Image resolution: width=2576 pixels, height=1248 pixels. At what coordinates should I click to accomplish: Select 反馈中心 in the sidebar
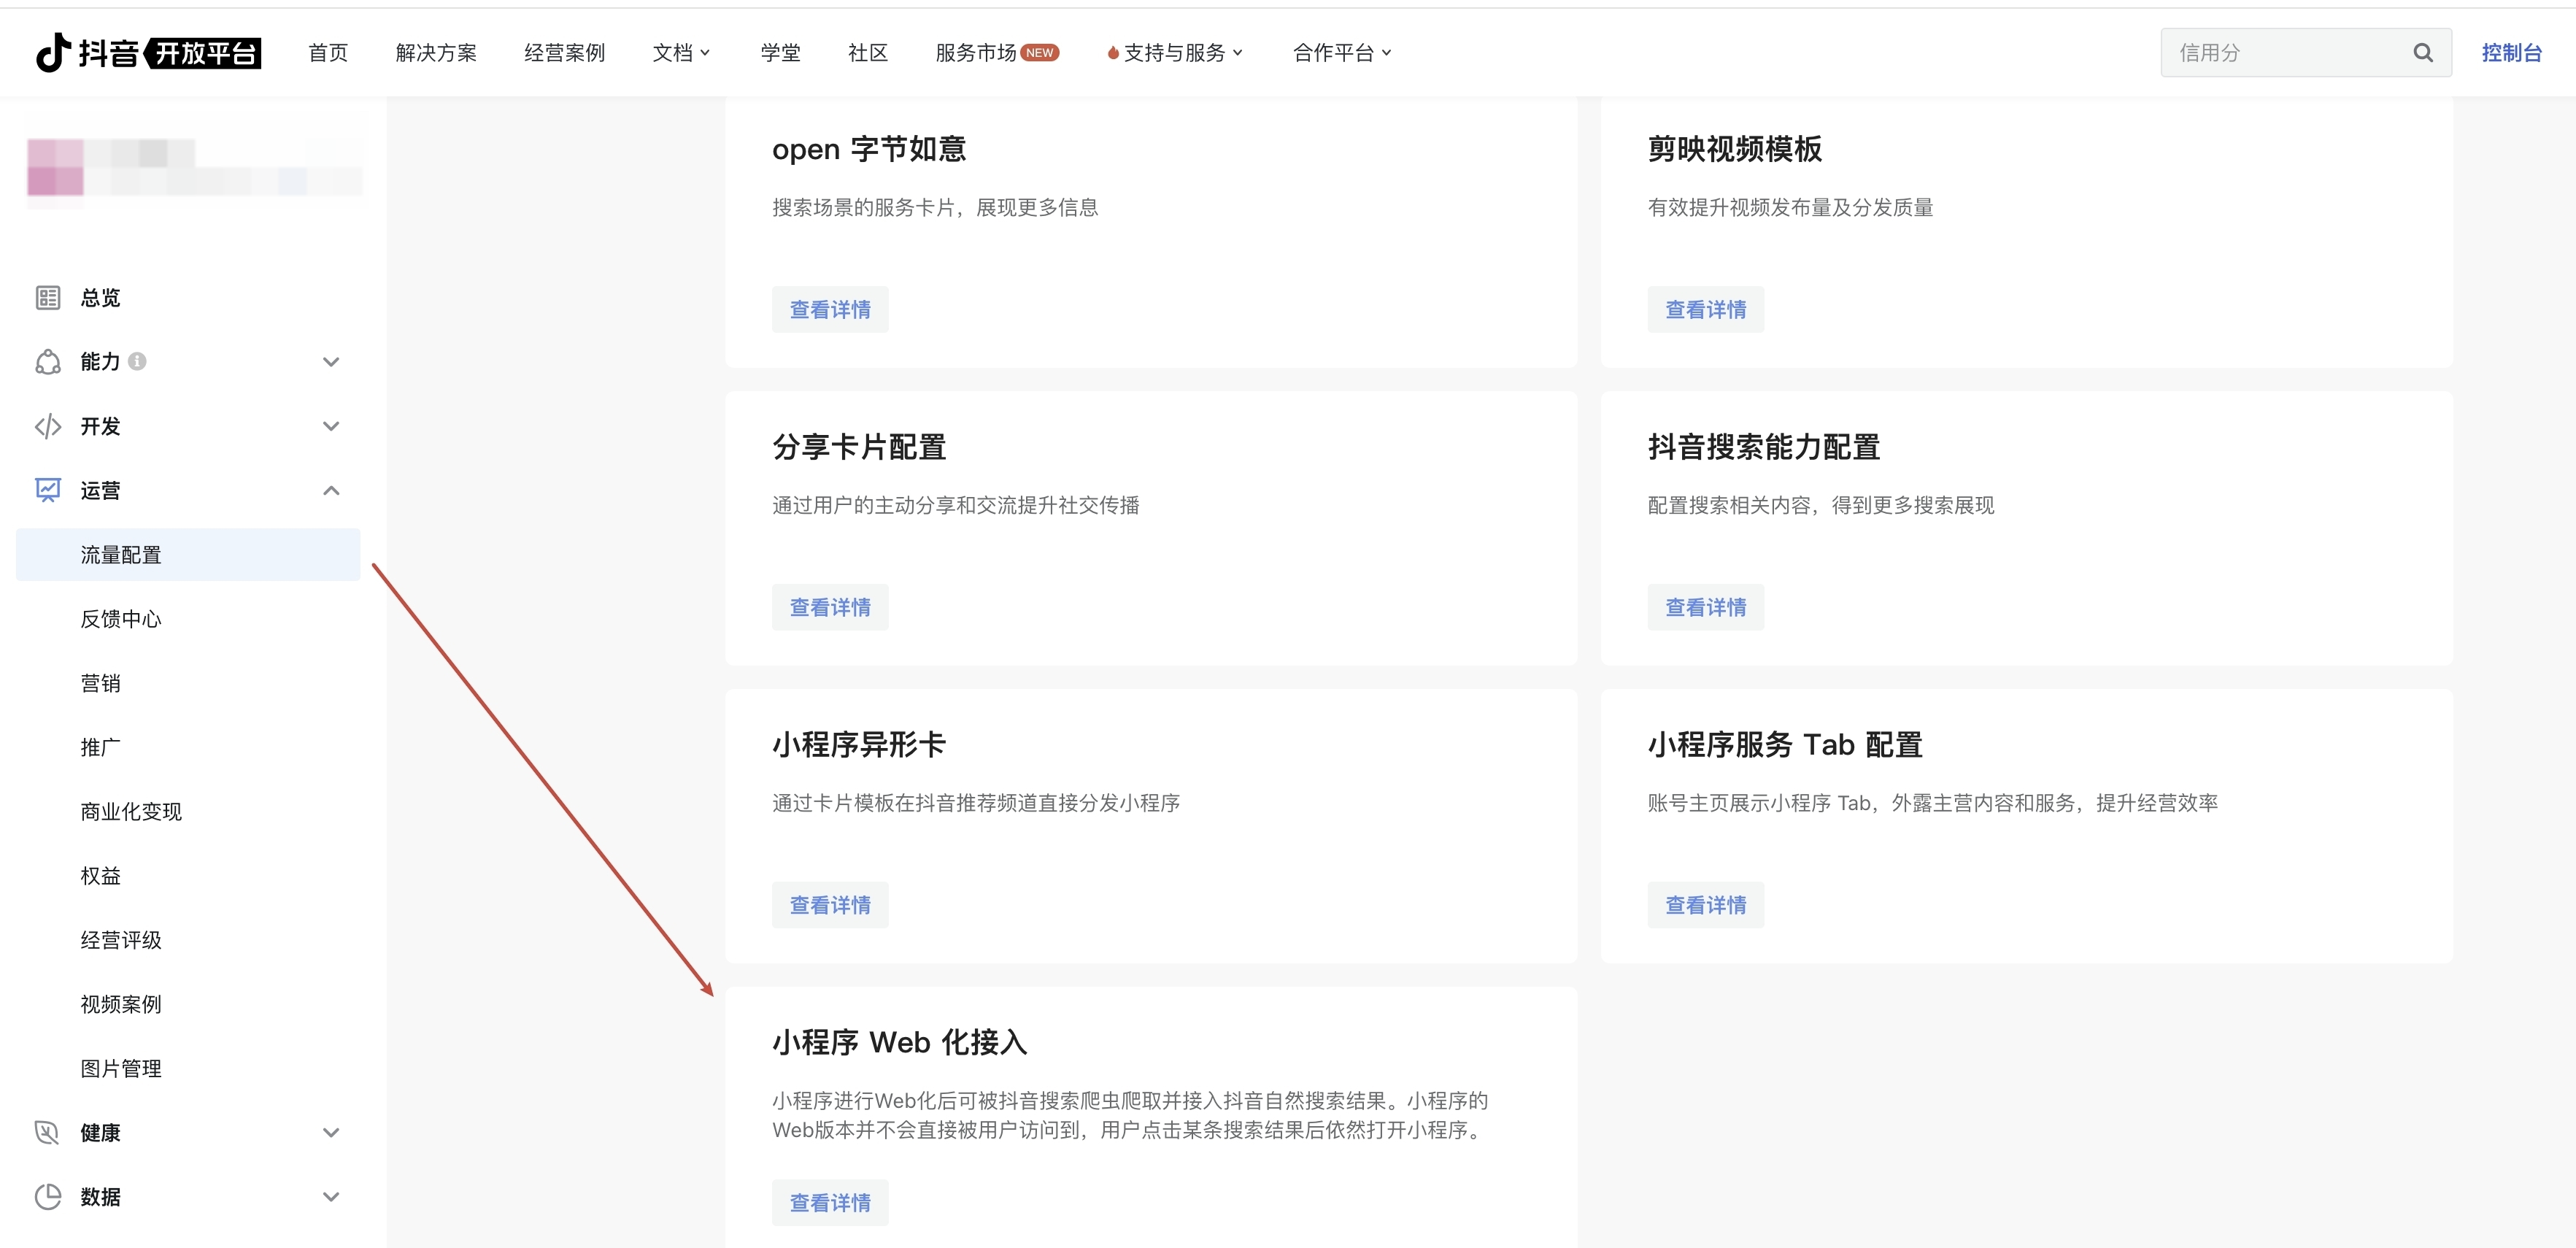click(x=121, y=619)
